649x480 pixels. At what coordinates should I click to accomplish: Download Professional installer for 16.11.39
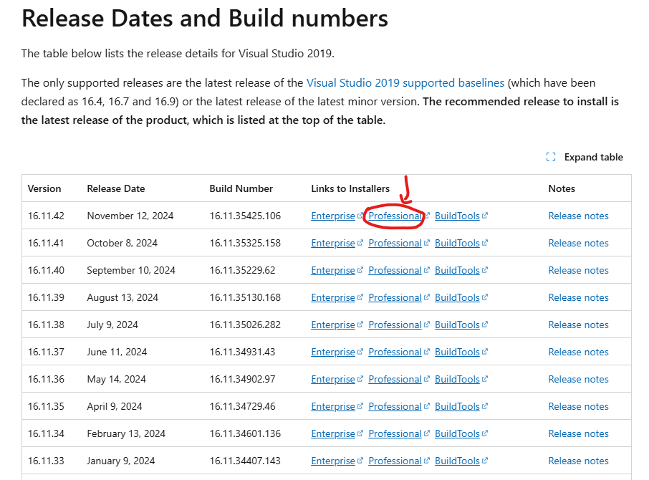pos(395,297)
